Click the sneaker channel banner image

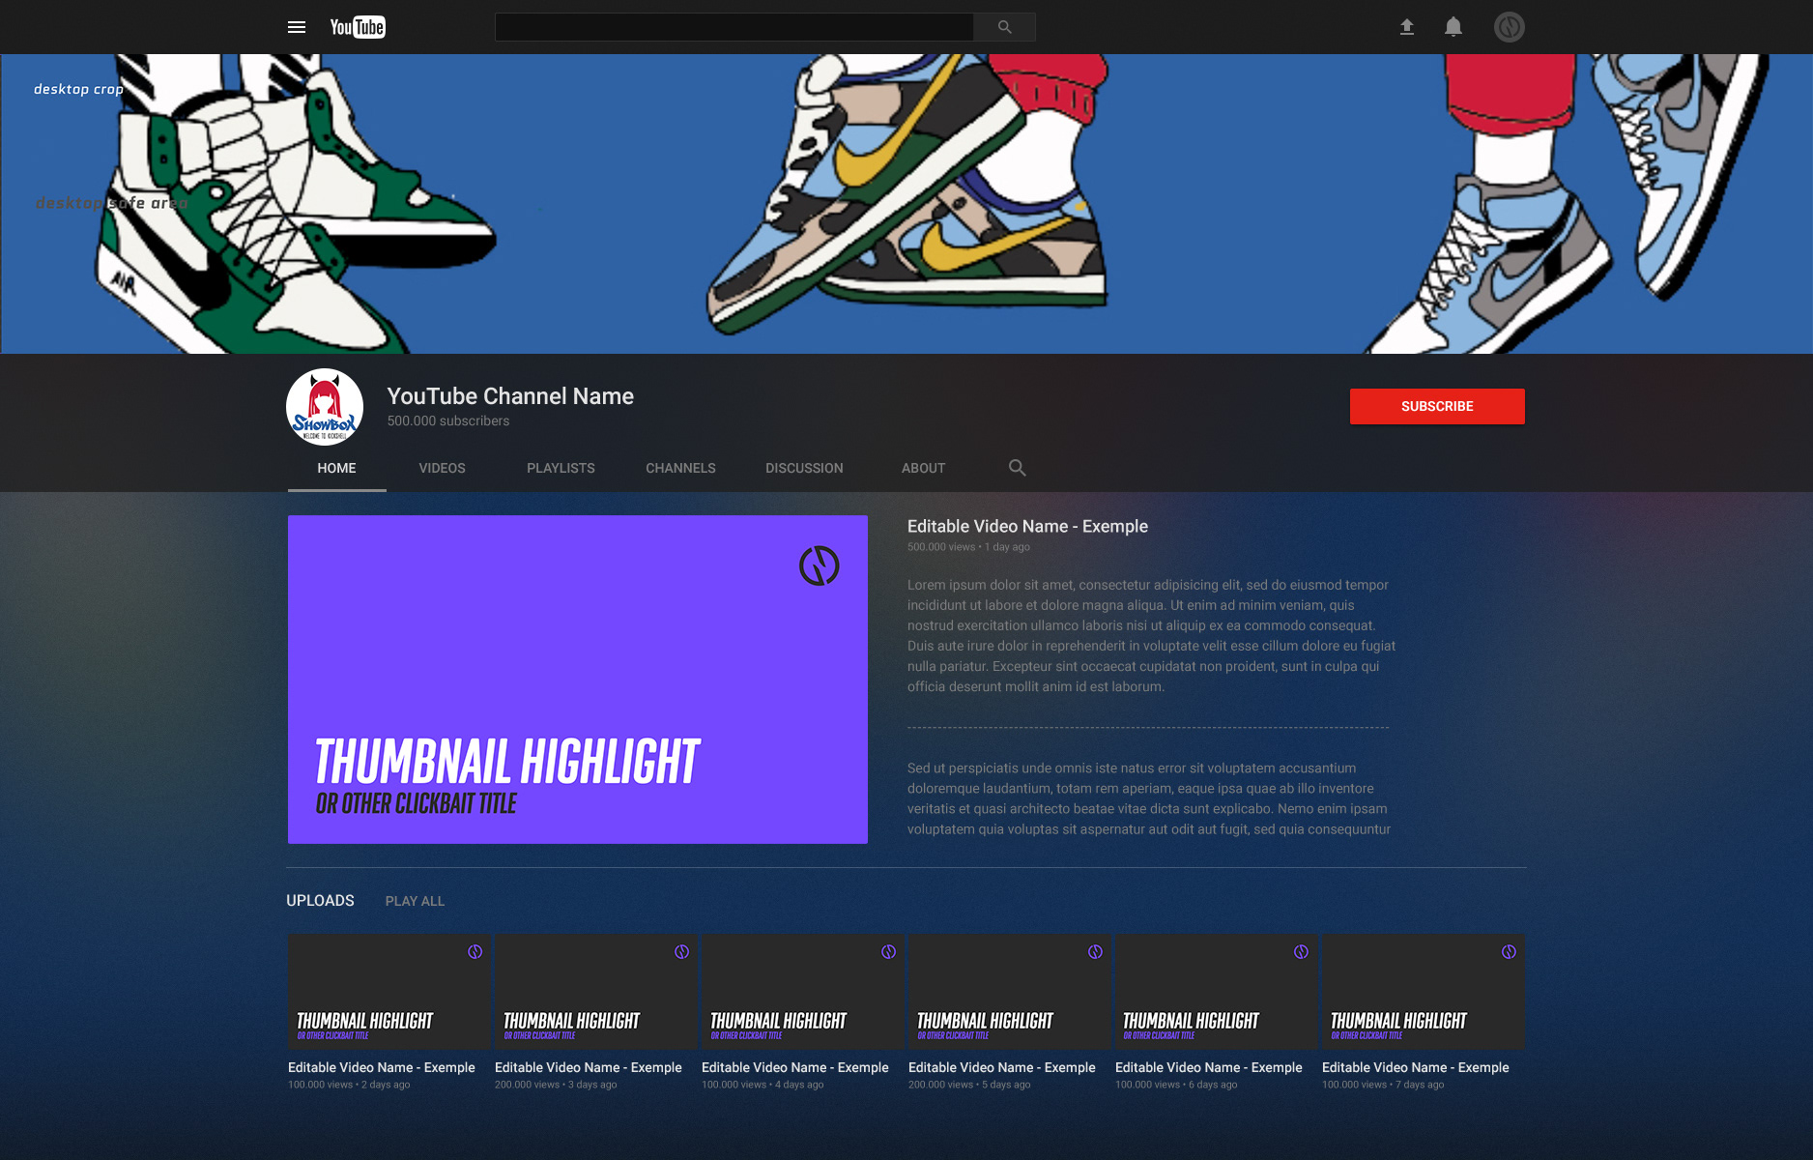[x=906, y=204]
